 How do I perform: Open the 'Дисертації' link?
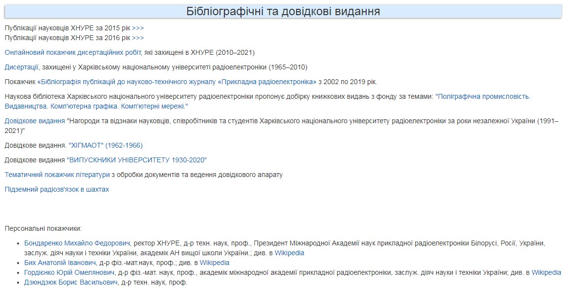click(22, 67)
